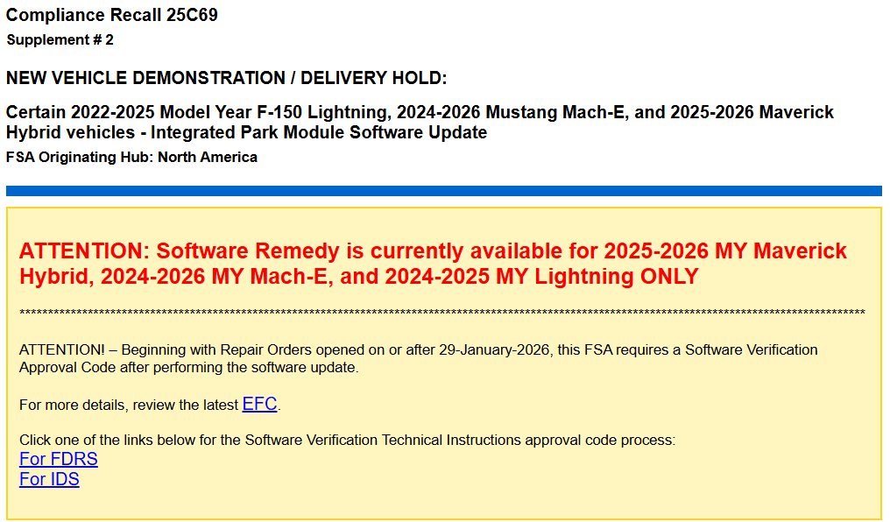Click the For FDRS link

(58, 458)
